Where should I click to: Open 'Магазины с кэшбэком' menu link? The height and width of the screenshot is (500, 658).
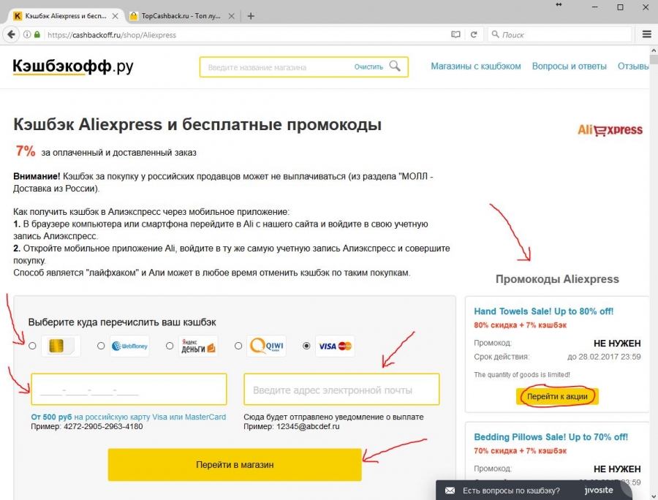click(x=476, y=67)
